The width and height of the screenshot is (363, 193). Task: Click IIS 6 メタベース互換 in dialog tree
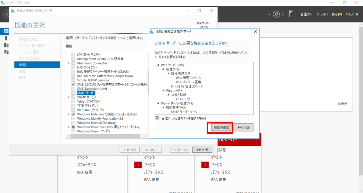point(188,82)
